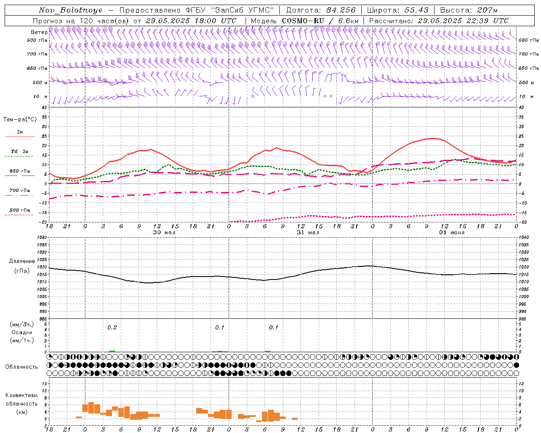The image size is (541, 433).
Task: Click the Долгота: 84.256 value
Action: pyautogui.click(x=320, y=10)
